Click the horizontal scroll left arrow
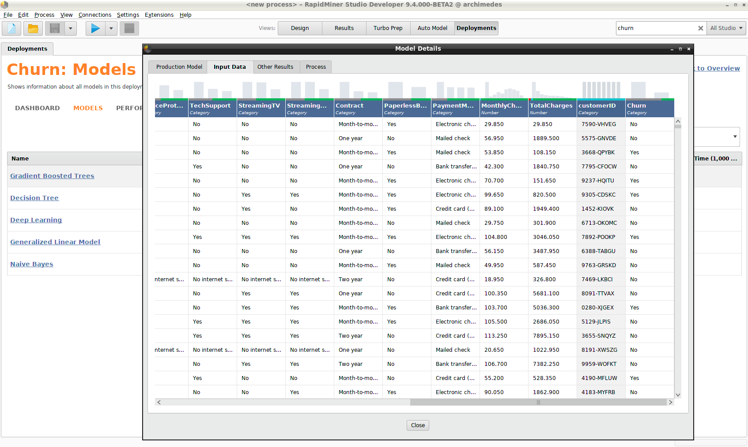 pos(159,402)
